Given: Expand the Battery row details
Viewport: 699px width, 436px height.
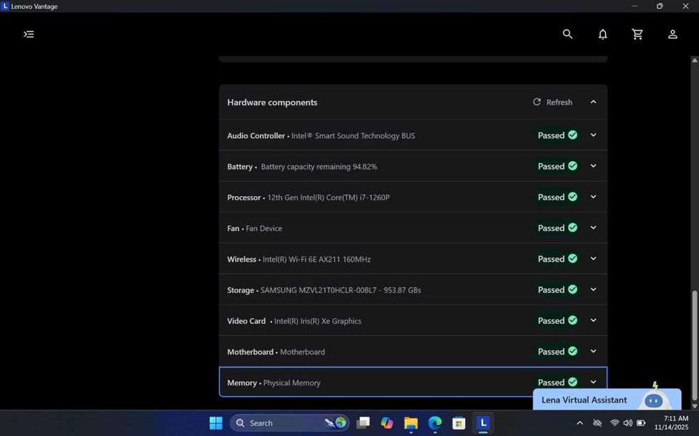Looking at the screenshot, I should point(593,166).
